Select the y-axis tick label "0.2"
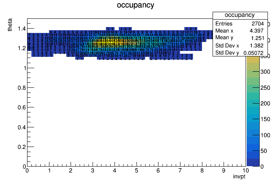This screenshot has width=273, height=185. click(x=22, y=147)
